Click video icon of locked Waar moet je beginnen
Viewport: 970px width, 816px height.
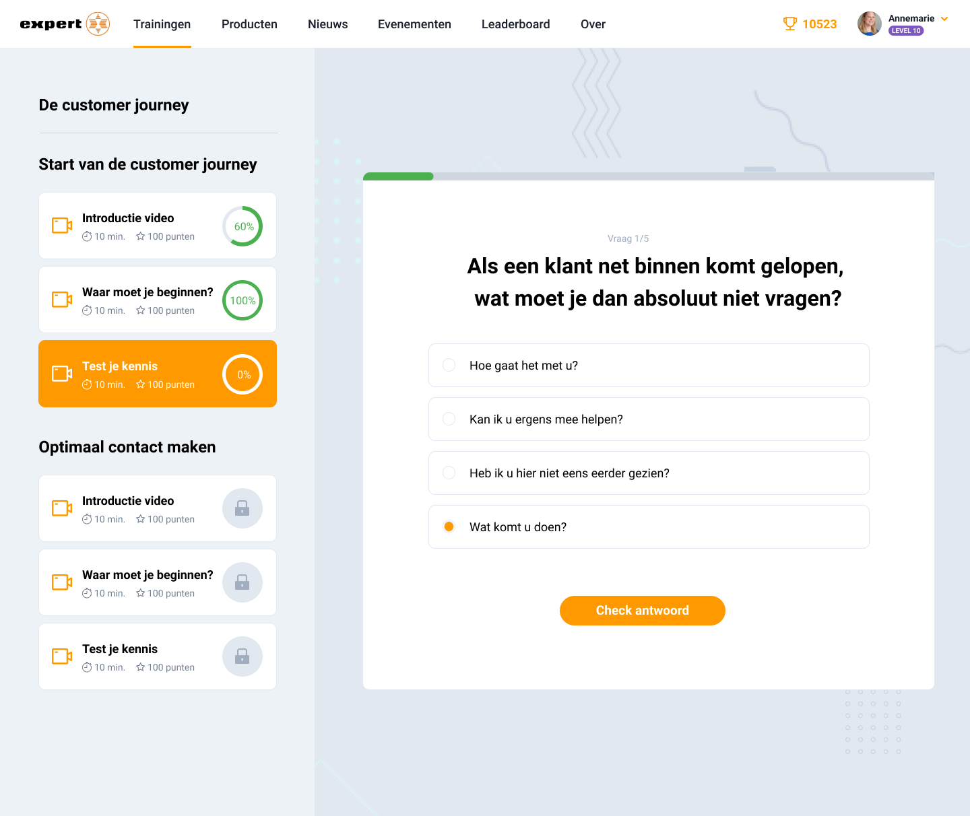point(62,582)
